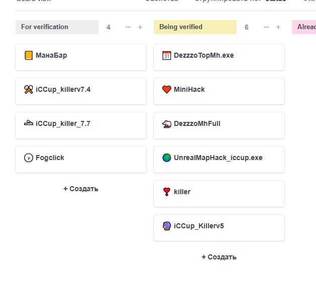This screenshot has height=285, width=316.
Task: Click + Создать under For verification column
Action: [81, 189]
